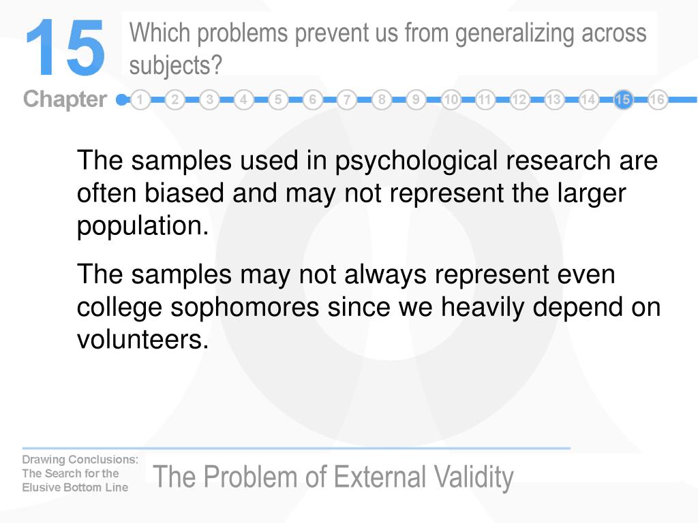Select chapter 3 circle on timeline
The image size is (698, 523).
pyautogui.click(x=209, y=99)
